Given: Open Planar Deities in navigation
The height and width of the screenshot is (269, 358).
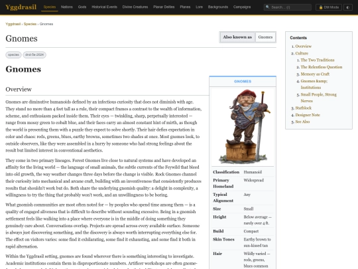Looking at the screenshot, I should point(164,7).
